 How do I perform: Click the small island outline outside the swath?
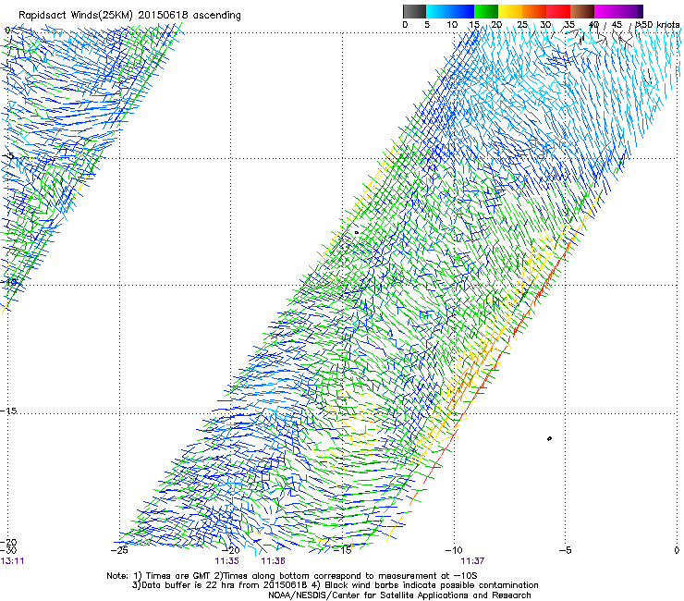(x=549, y=438)
